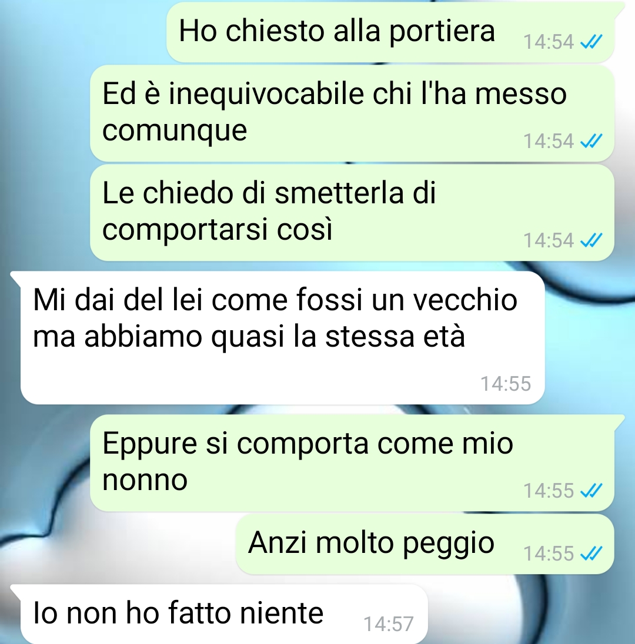Viewport: 635px width, 644px height.
Task: Tap the "Le chiedo di smetterla" message text
Action: (x=269, y=210)
